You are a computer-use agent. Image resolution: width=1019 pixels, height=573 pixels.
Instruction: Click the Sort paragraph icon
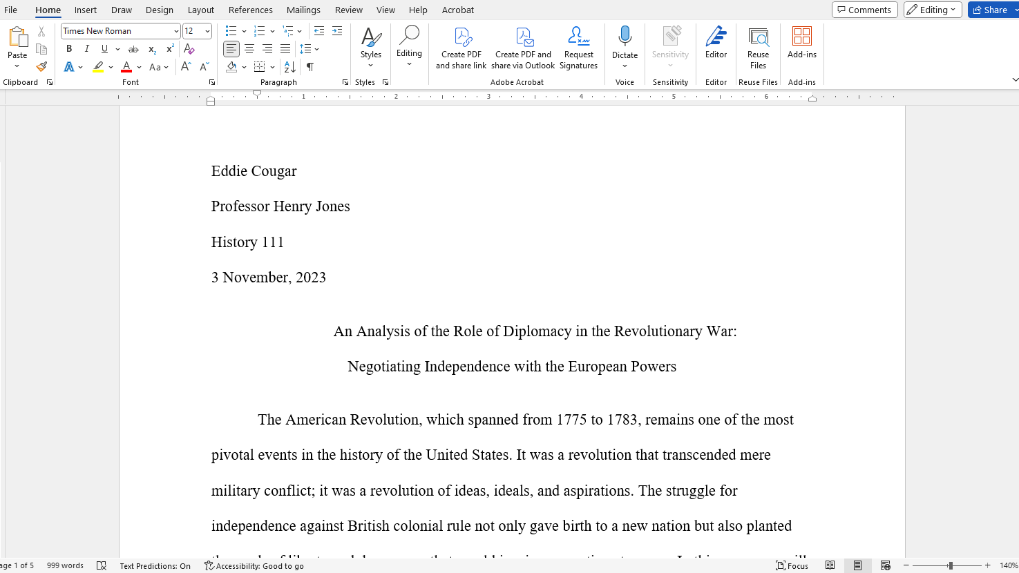tap(290, 67)
